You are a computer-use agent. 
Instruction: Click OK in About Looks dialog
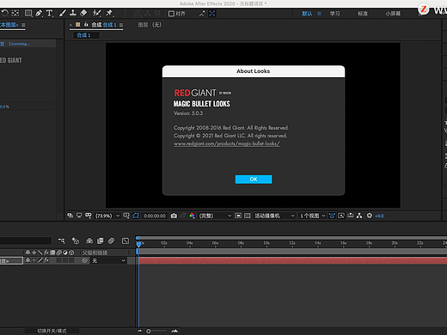(254, 180)
